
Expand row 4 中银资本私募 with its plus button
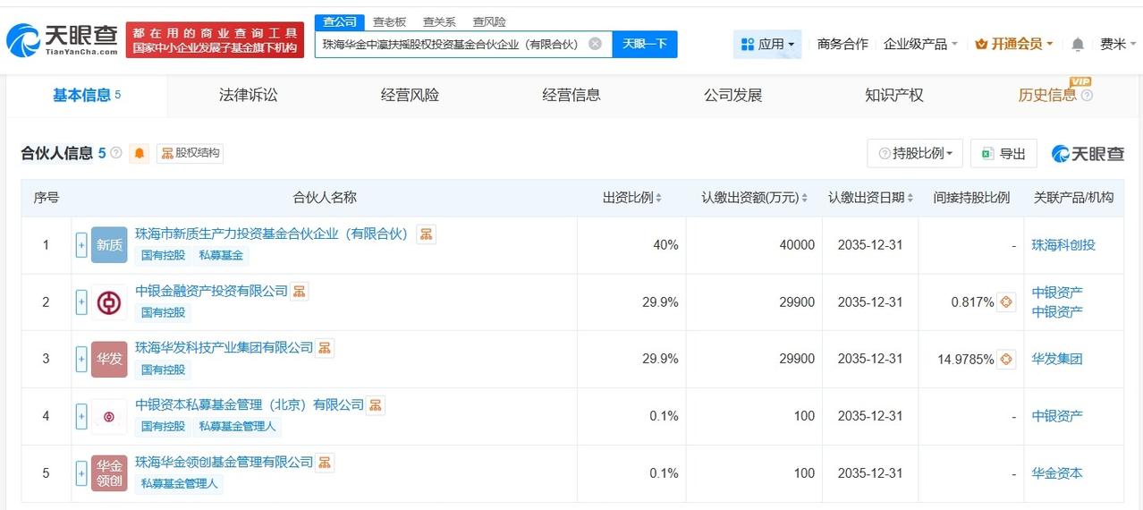(81, 416)
